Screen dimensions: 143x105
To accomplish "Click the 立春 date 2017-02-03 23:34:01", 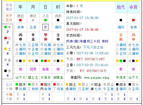I will point(92,65).
